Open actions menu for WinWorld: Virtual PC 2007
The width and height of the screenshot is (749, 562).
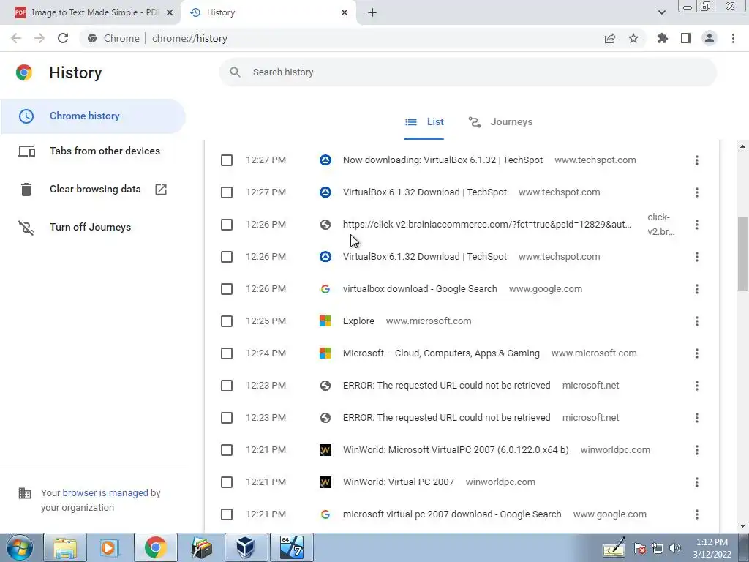[x=697, y=482]
